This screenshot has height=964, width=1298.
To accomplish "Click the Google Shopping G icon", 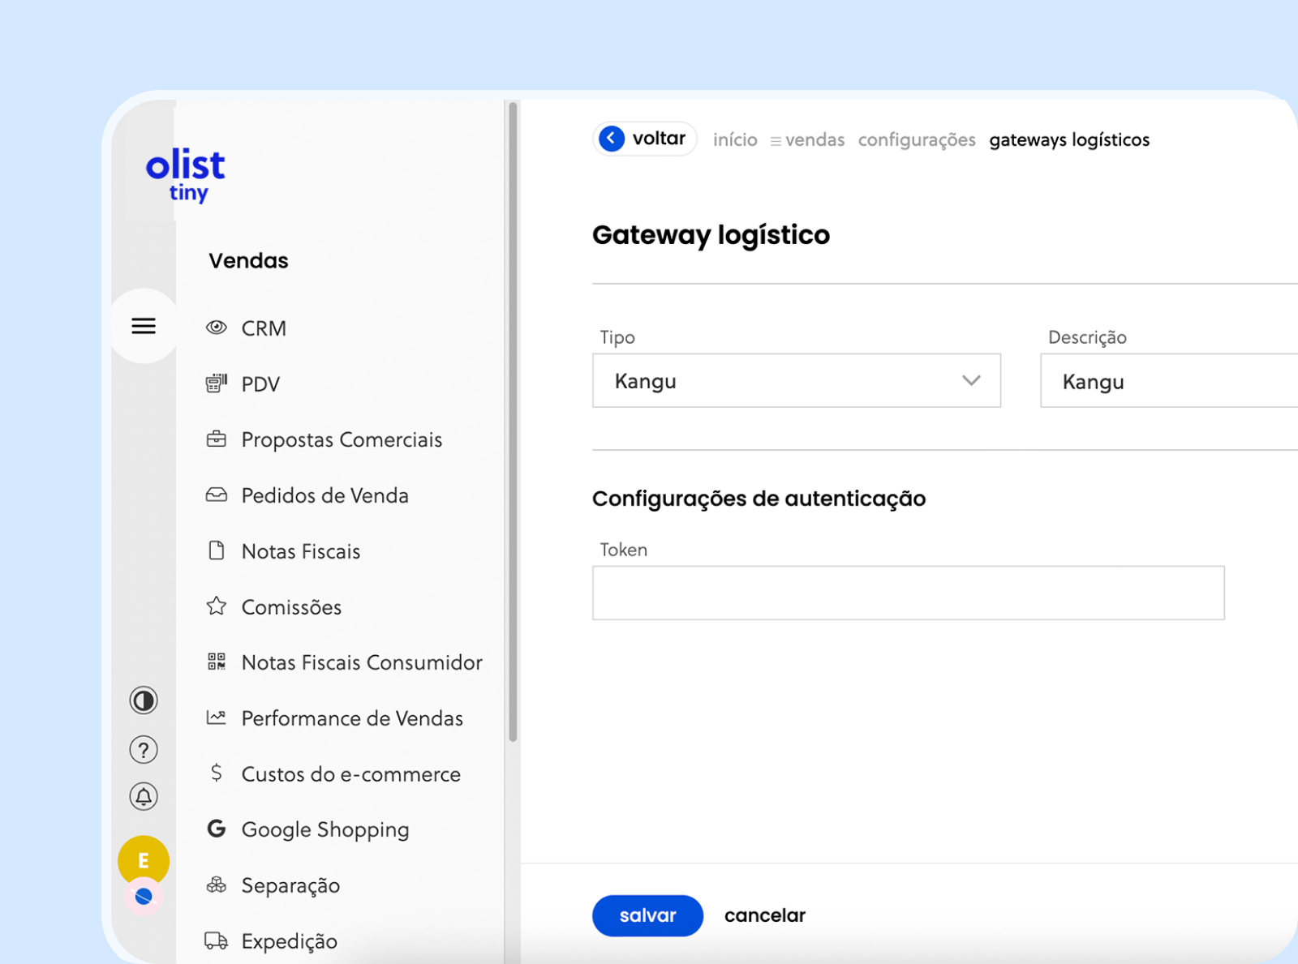I will coord(216,829).
